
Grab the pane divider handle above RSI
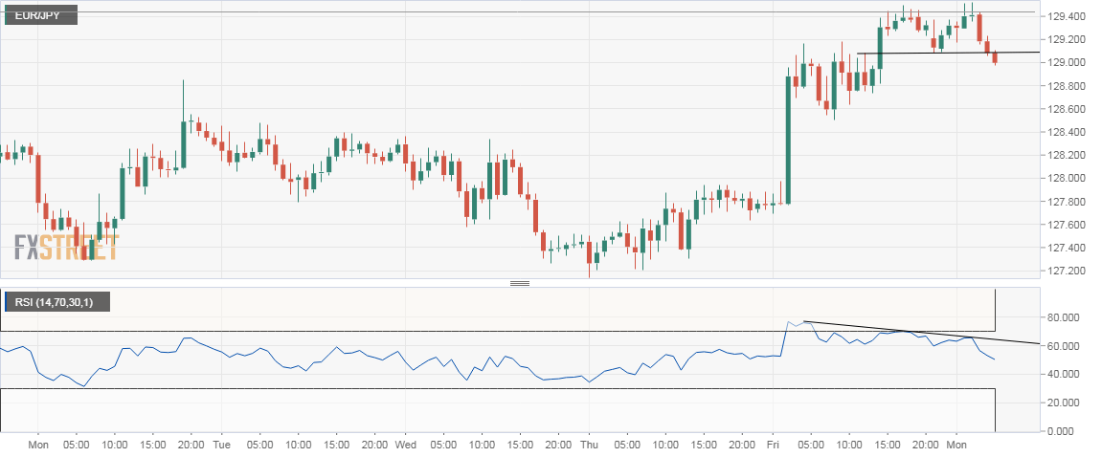(x=520, y=284)
